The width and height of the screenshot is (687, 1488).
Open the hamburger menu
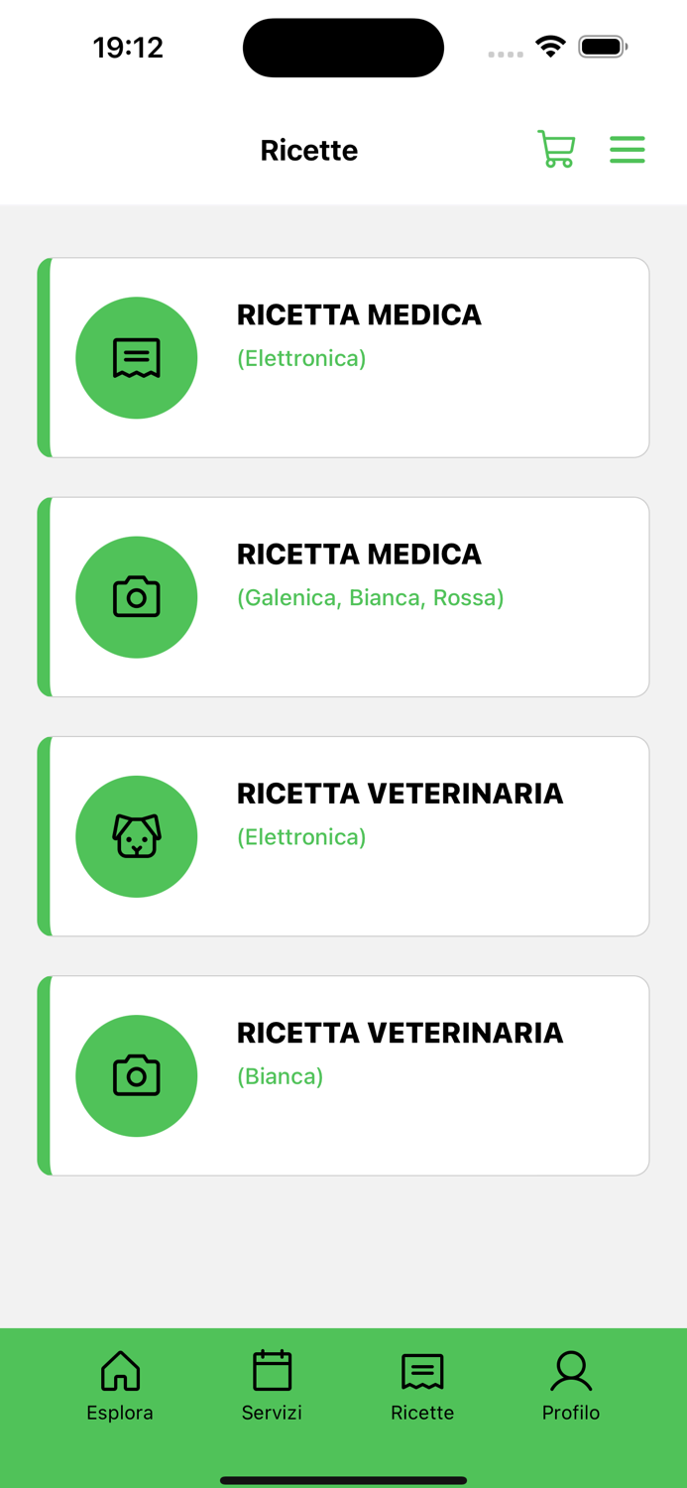pyautogui.click(x=627, y=150)
